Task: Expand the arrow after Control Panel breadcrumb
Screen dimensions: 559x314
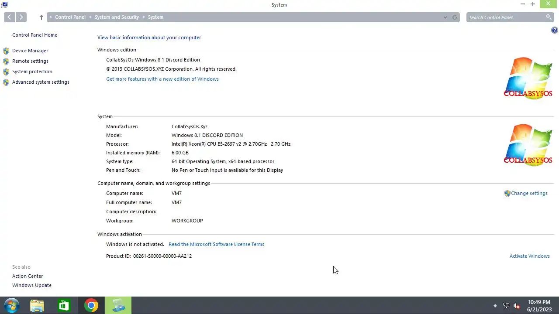Action: click(x=90, y=17)
